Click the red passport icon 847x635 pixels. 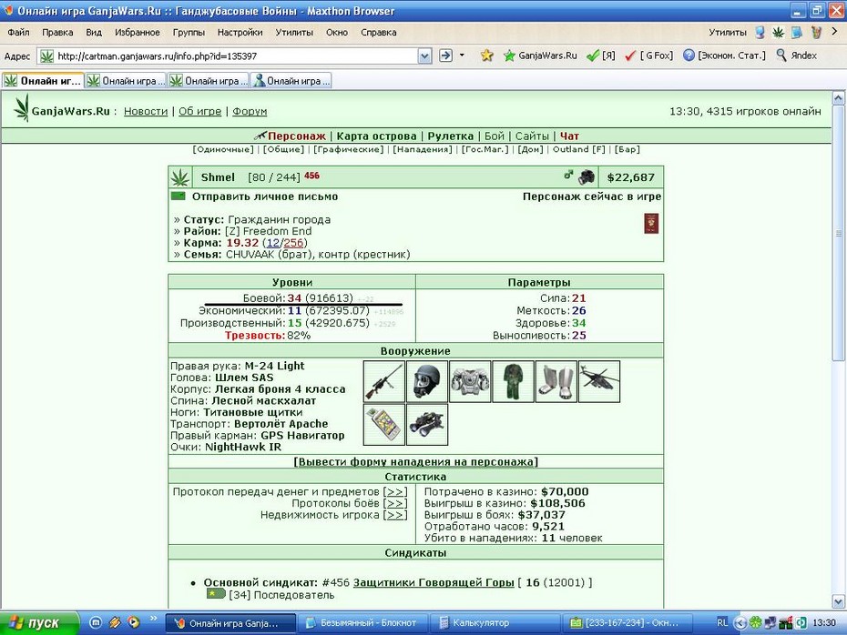[651, 224]
